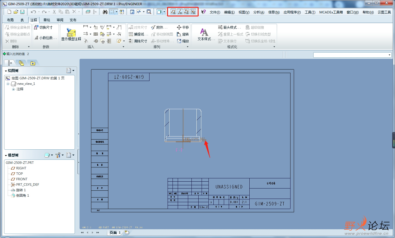
Task: Open the dropdown arrow beside the selection box tool
Action: click(x=117, y=12)
